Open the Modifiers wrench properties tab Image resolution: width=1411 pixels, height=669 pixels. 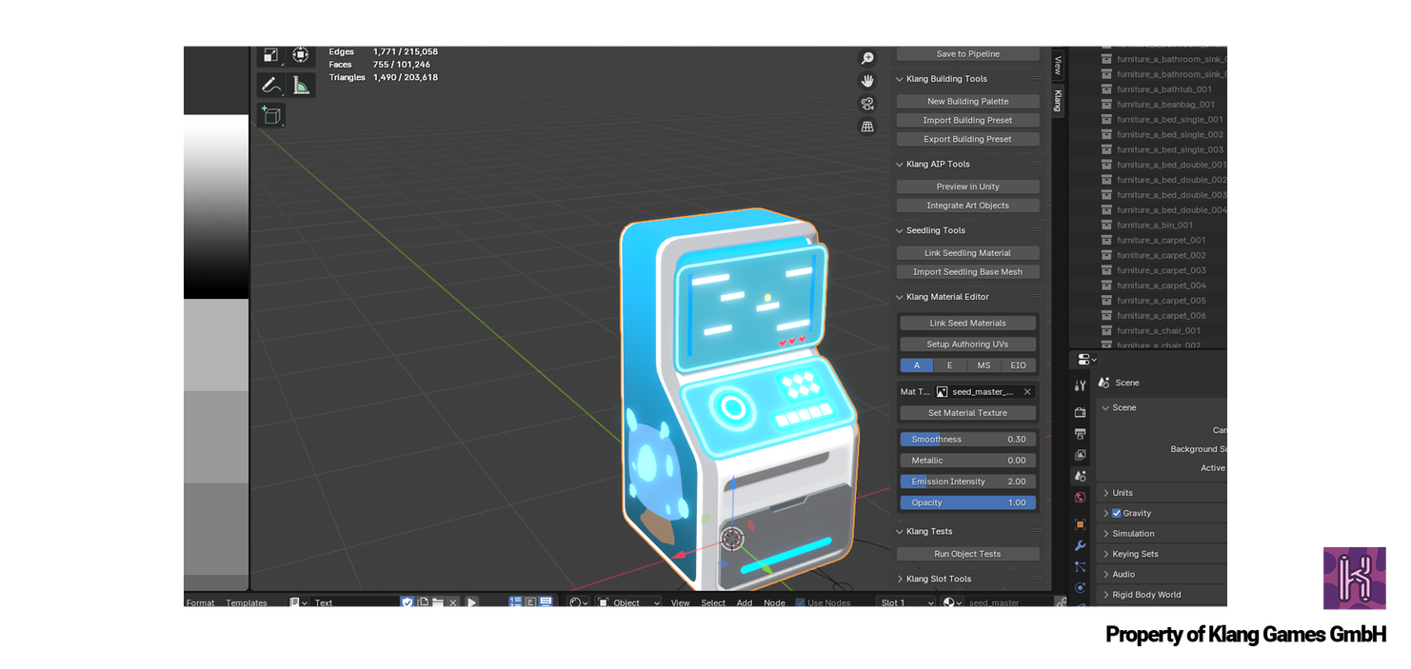1080,546
